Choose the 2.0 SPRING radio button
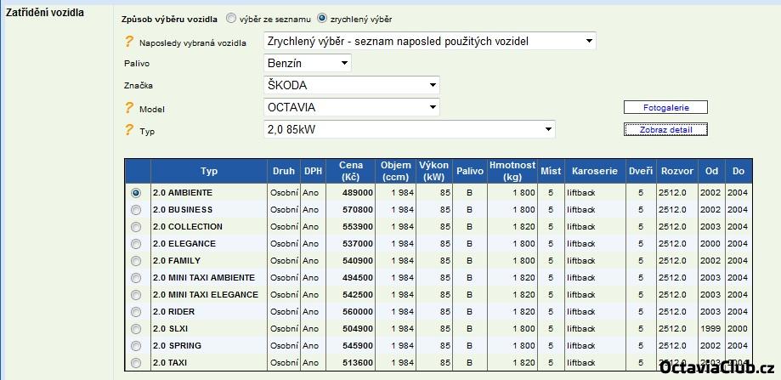 (136, 346)
